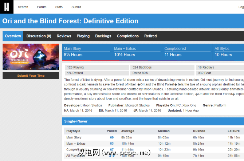This screenshot has width=244, height=161.
Task: Click the JP March 11, 2016 date
Action: 147,110
